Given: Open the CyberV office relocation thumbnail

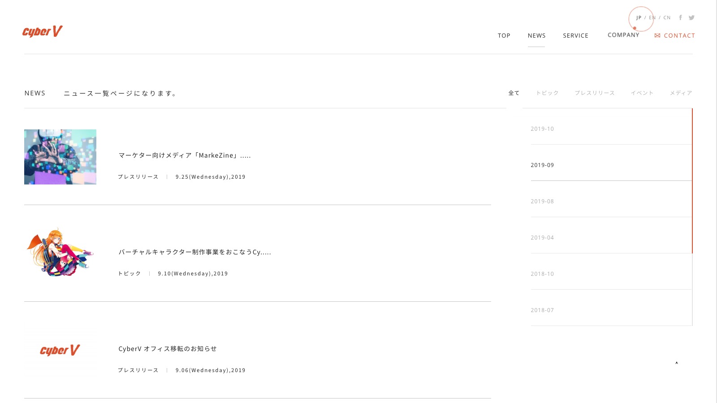Looking at the screenshot, I should point(60,350).
